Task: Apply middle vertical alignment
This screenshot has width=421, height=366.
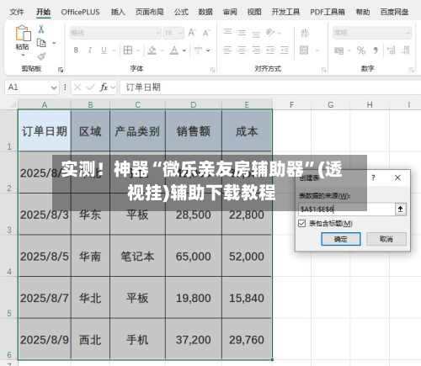Action: pos(242,33)
